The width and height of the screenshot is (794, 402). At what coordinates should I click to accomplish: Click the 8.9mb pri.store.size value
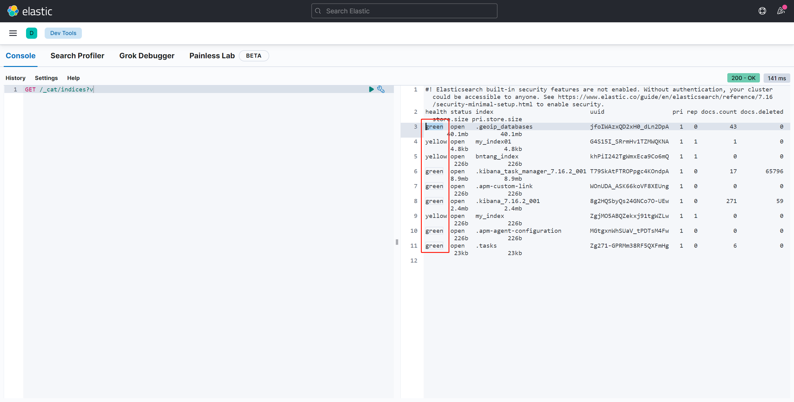click(x=513, y=179)
